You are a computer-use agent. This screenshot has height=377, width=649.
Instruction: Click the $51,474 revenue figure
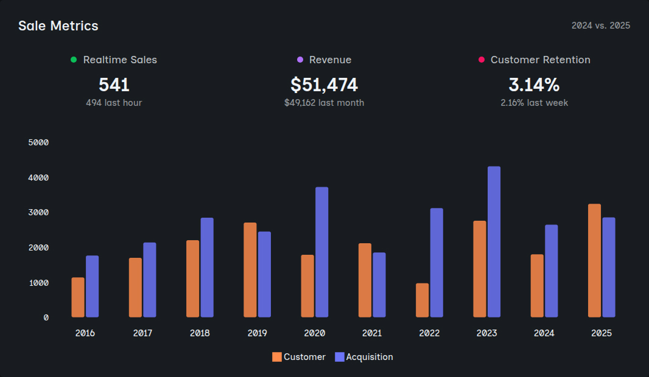[324, 85]
